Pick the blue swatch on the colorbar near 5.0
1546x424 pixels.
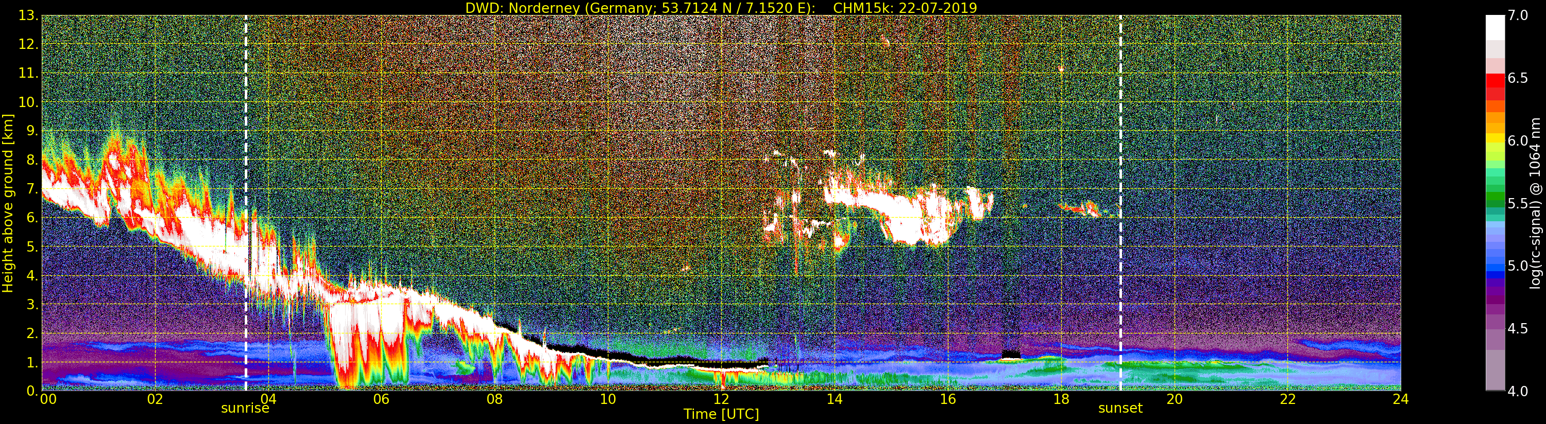tap(1495, 267)
